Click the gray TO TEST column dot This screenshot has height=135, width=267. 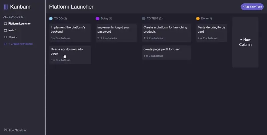(x=144, y=19)
